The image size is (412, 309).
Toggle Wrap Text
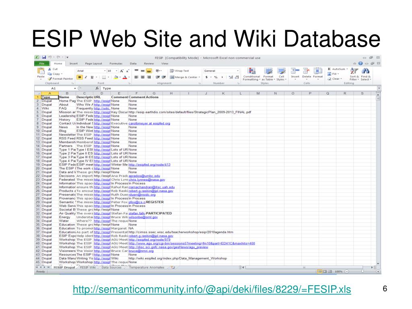point(179,71)
